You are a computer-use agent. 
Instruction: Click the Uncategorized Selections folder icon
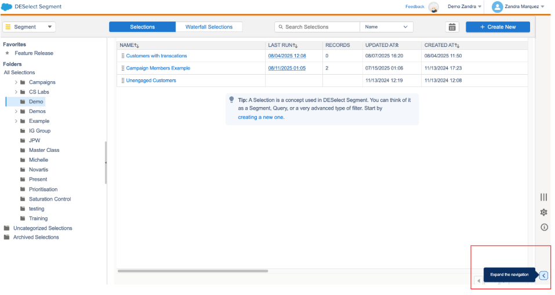pos(6,228)
